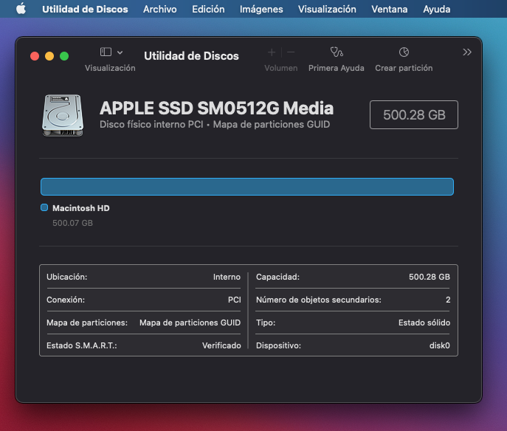Click the Crear partición toolbar label
The width and height of the screenshot is (507, 431).
[x=404, y=68]
